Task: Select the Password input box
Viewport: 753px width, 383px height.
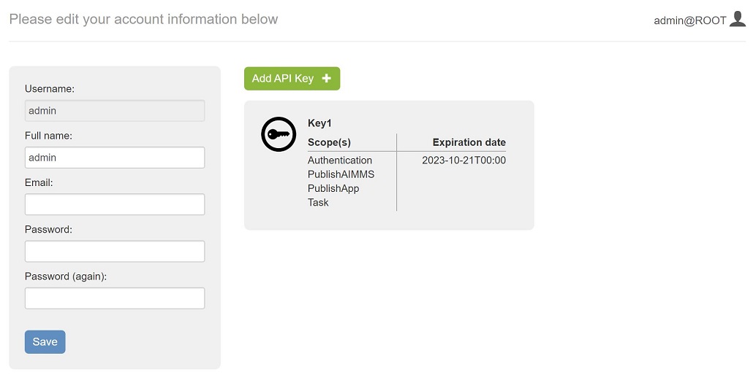Action: point(115,251)
